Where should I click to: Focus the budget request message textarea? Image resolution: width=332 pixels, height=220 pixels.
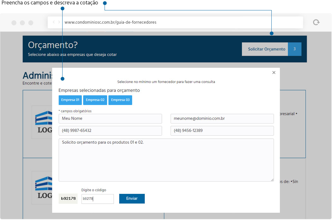166,160
